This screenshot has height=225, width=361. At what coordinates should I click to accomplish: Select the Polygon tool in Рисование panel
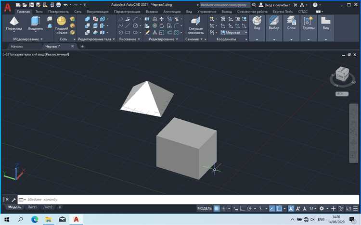coord(121,32)
